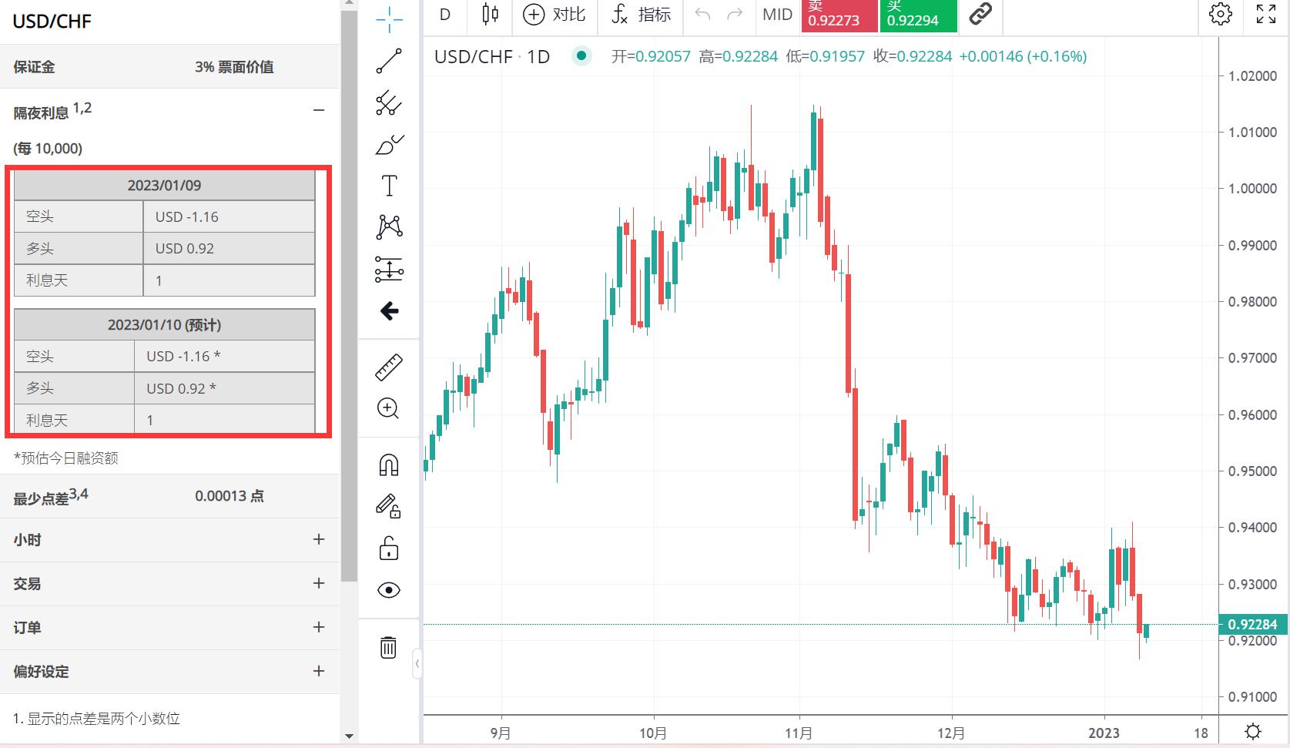This screenshot has width=1290, height=748.
Task: Open chart settings gear icon
Action: coord(1220,15)
